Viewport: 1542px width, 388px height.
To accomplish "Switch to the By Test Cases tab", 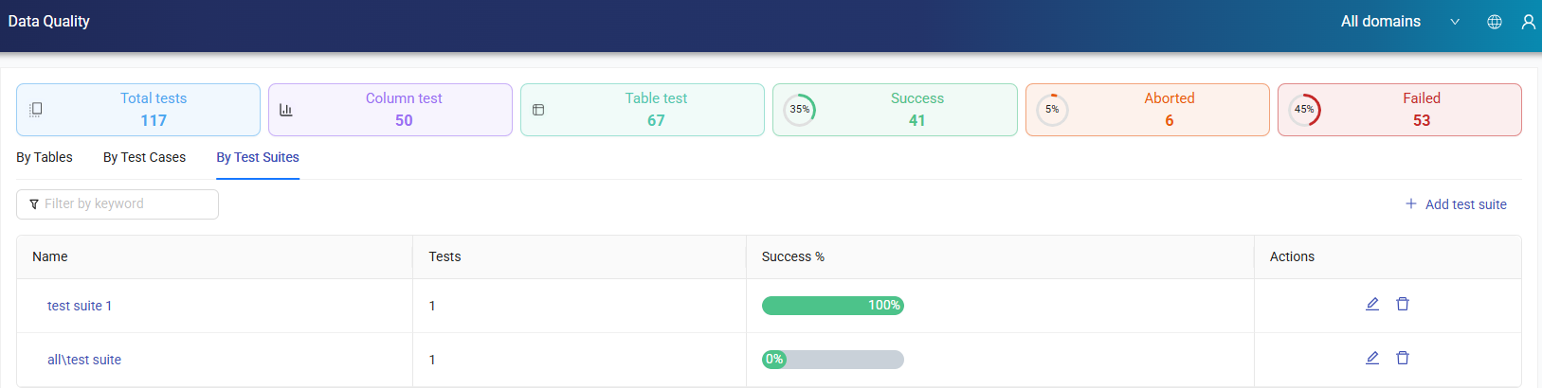I will pyautogui.click(x=144, y=157).
